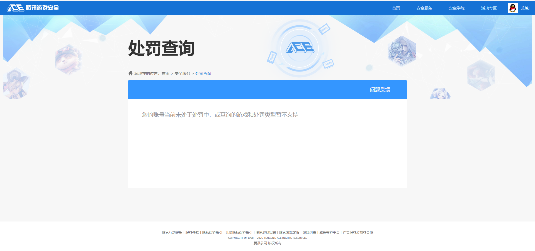Click 注销 to log out
This screenshot has height=251, width=535.
(525, 8)
